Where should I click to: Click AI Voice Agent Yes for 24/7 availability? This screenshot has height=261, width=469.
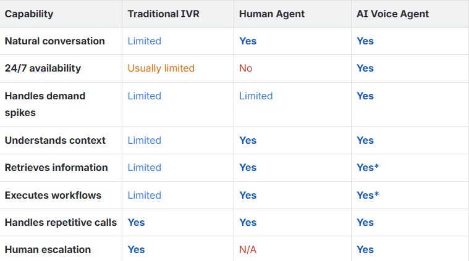pos(365,68)
